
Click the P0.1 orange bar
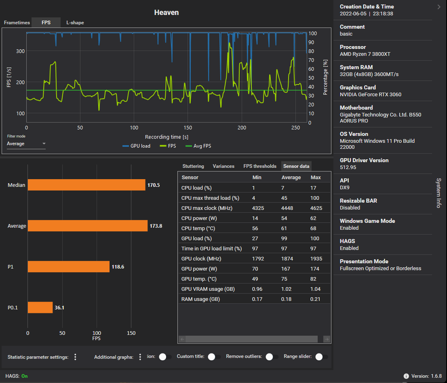(x=40, y=307)
